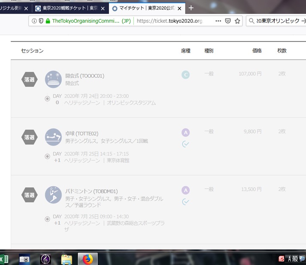The image size is (306, 265).
Task: Click the site information icon
Action: [34, 21]
